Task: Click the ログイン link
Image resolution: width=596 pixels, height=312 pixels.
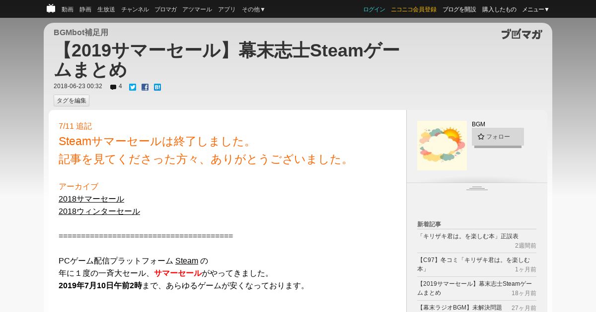Action: 374,9
